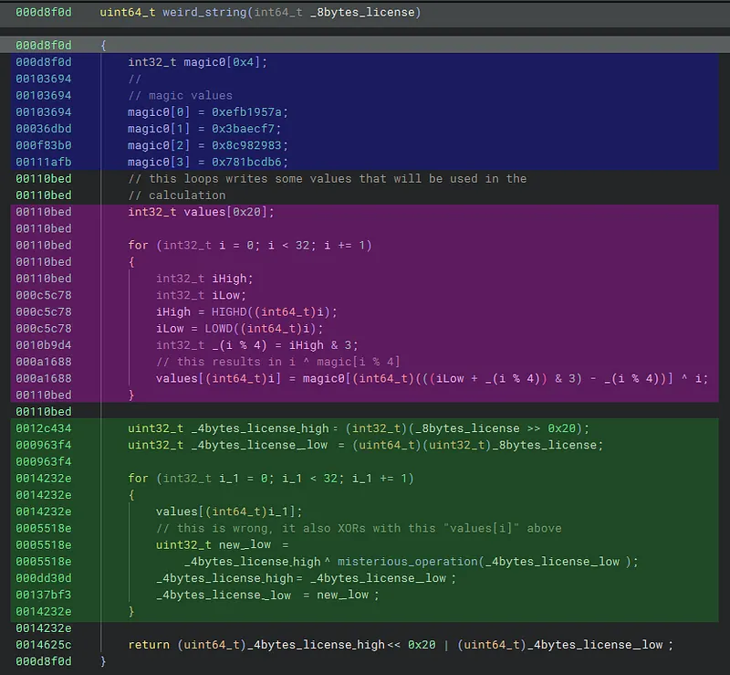
Task: Click the for keyword of the first loop
Action: point(139,245)
